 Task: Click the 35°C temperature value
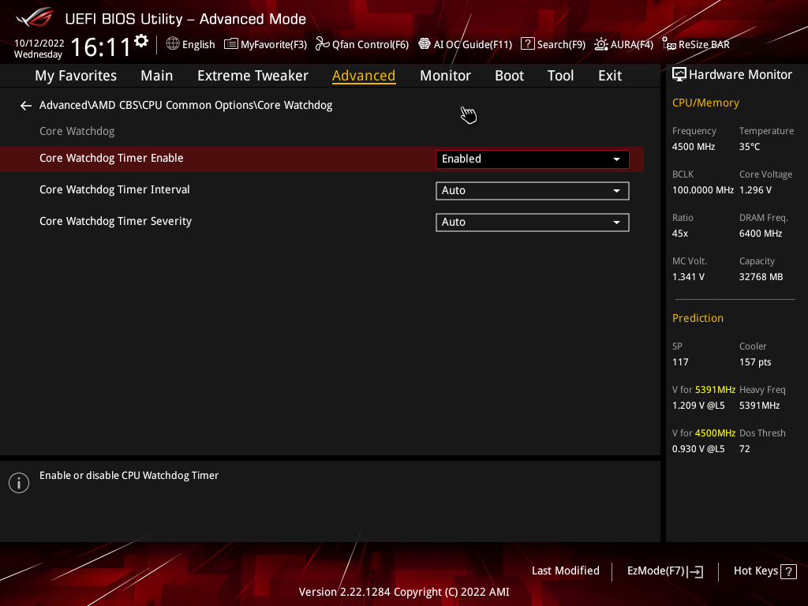click(750, 147)
